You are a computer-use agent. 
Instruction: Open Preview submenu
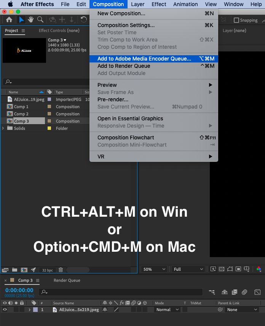click(x=153, y=85)
